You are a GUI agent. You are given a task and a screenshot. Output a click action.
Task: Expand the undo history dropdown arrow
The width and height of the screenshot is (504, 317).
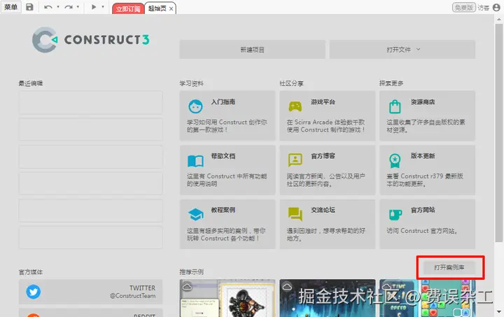[58, 7]
